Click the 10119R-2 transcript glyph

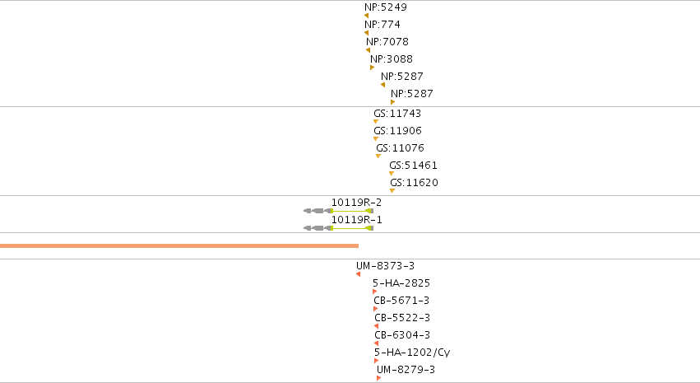338,211
